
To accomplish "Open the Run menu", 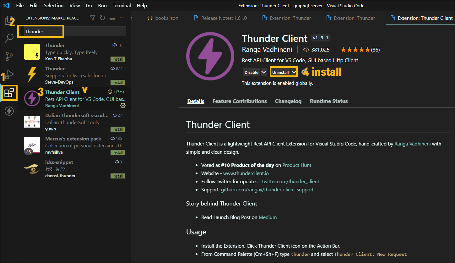I will pos(102,5).
